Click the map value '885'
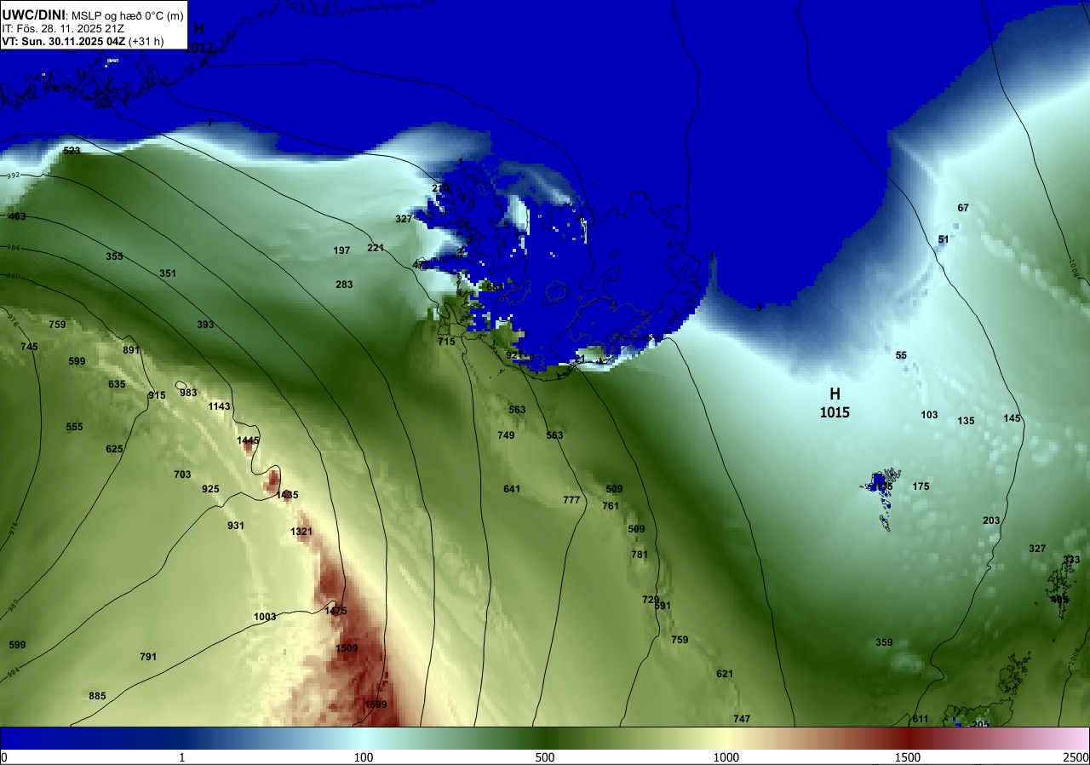 click(x=97, y=696)
